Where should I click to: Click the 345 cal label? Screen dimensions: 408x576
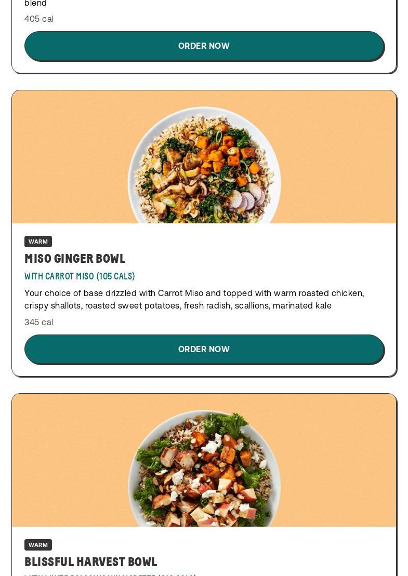point(38,322)
